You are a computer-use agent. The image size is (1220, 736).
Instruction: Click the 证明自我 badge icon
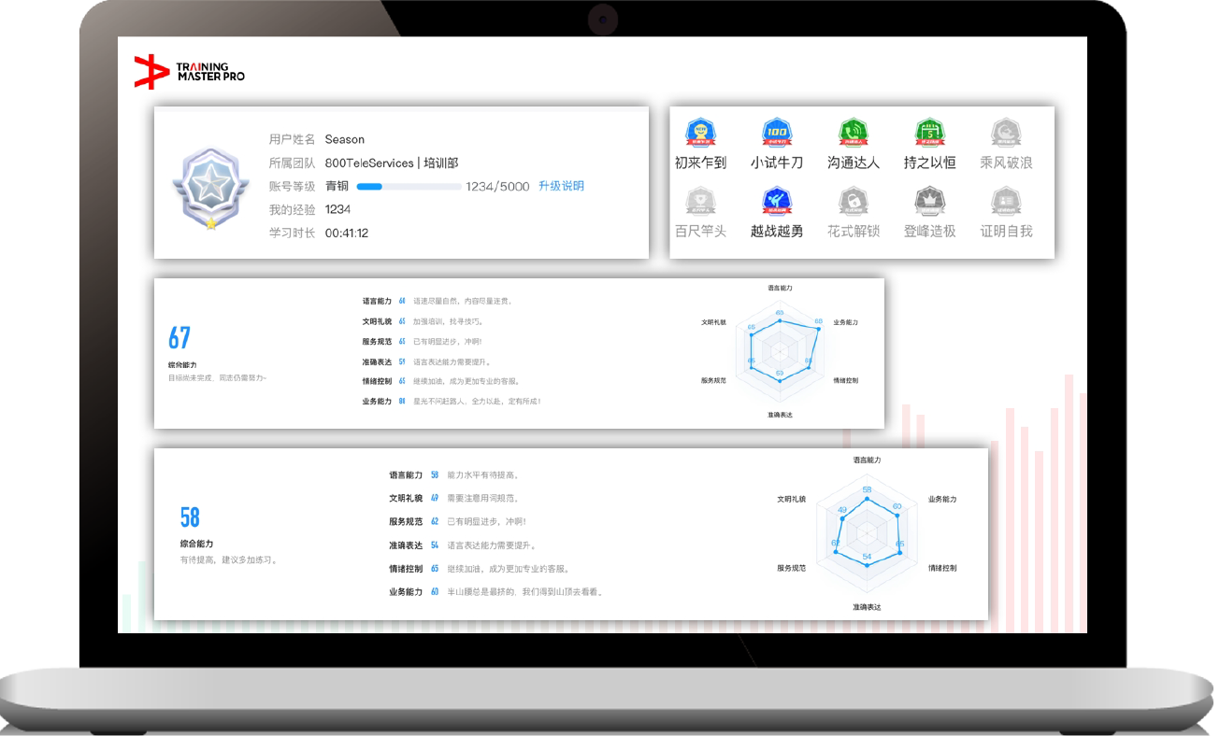coord(1006,203)
